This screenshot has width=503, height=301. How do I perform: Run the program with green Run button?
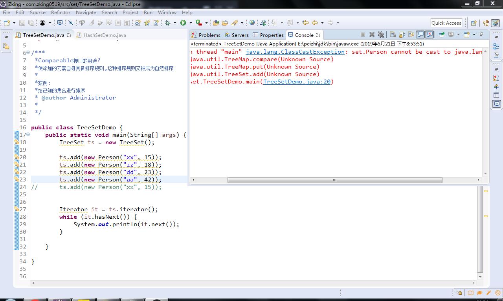coord(183,23)
